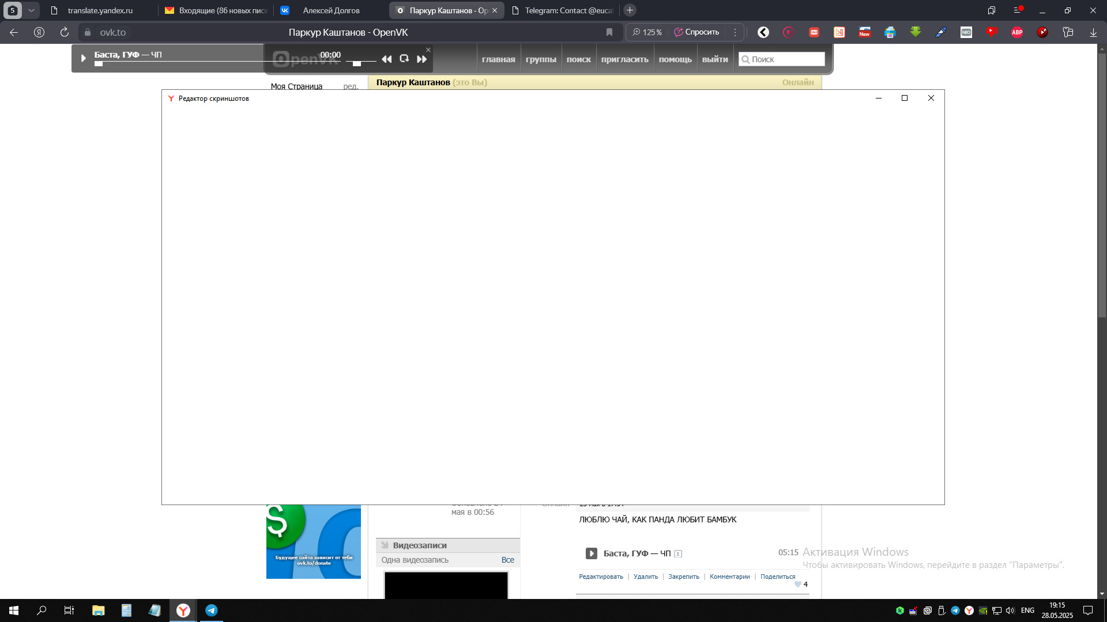Image resolution: width=1107 pixels, height=622 pixels.
Task: Skip to next track in mini player
Action: point(421,59)
